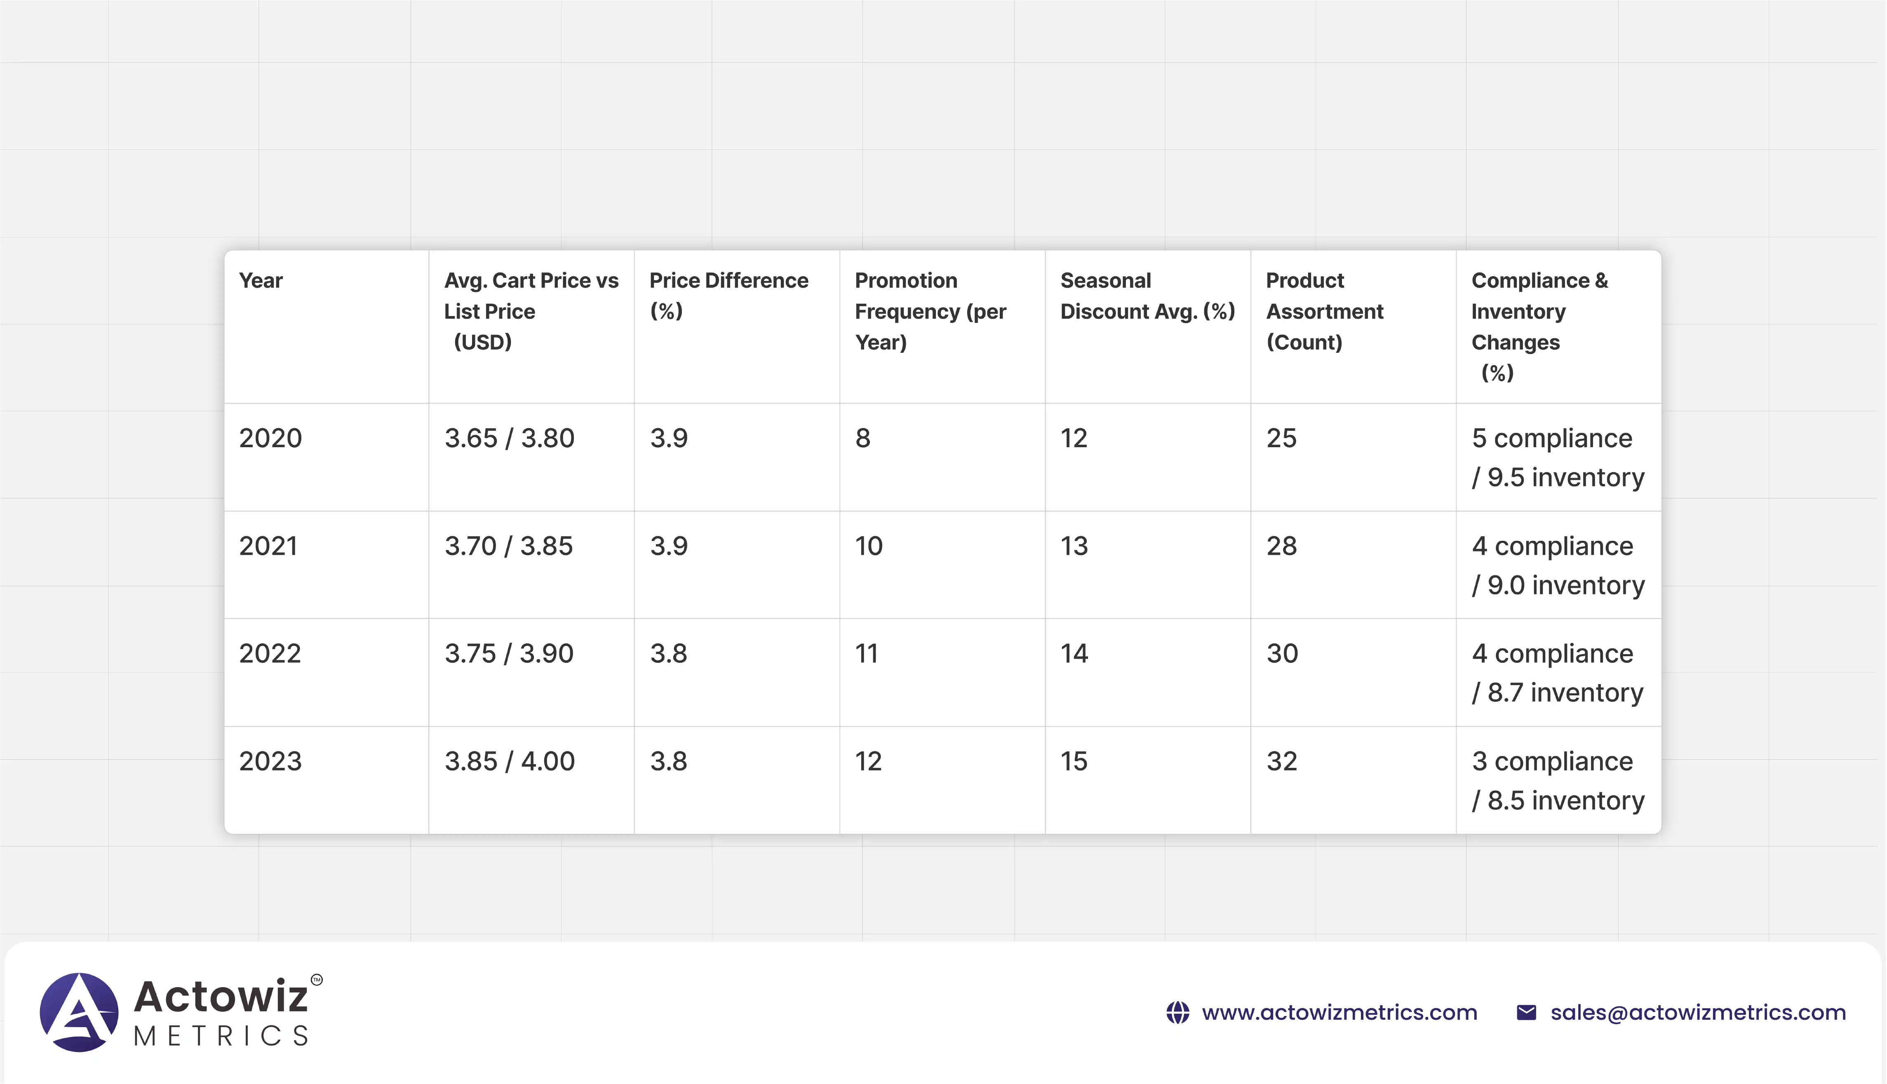Click the 3 compliance / 8.5 inventory cell

click(x=1557, y=780)
